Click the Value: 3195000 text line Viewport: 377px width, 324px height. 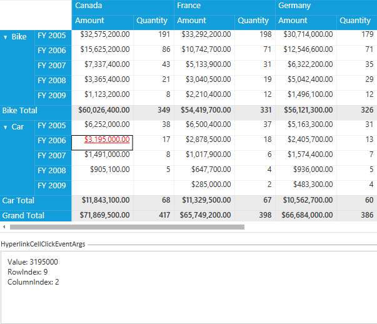[x=33, y=262]
